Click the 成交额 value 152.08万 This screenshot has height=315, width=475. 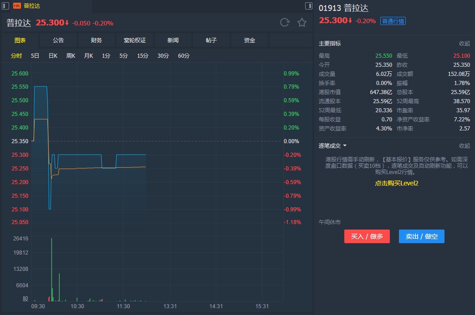point(459,74)
